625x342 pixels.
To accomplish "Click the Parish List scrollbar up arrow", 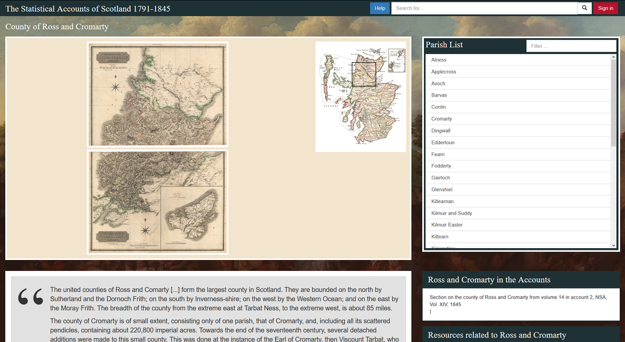I will (614, 57).
